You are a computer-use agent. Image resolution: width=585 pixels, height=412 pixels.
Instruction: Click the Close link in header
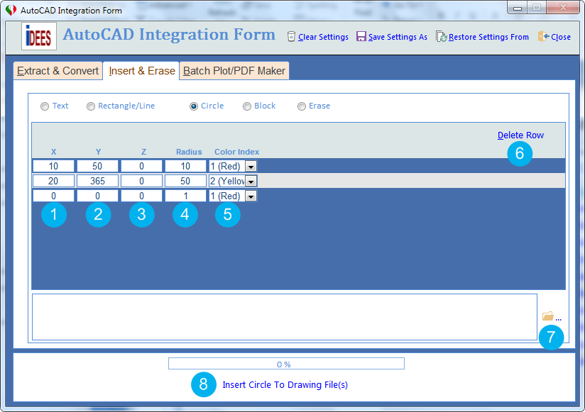(561, 37)
